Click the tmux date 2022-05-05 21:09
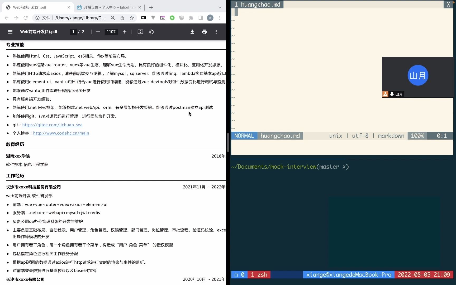This screenshot has height=285, width=456. pyautogui.click(x=424, y=275)
